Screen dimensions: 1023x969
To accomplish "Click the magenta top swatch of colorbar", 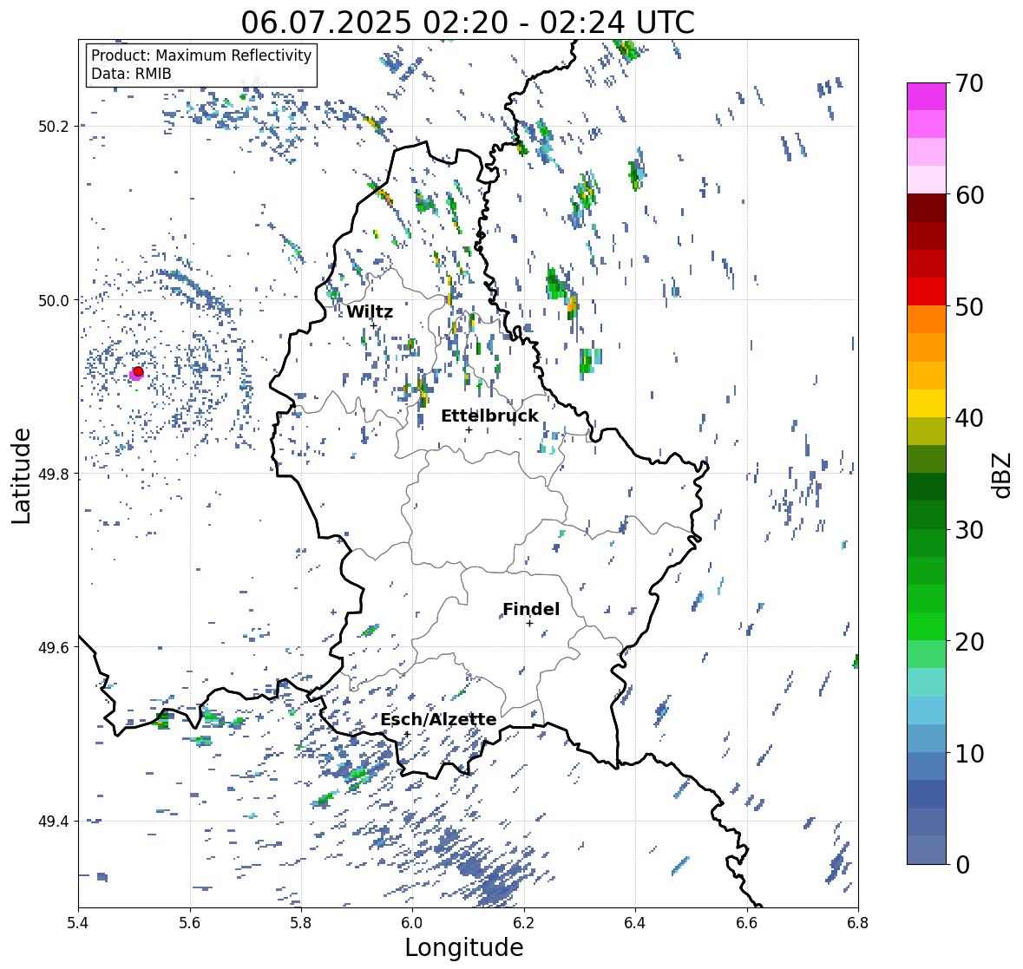I will (927, 96).
